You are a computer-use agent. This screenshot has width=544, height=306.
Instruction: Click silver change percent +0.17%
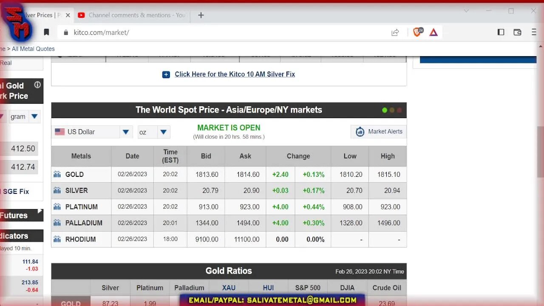(314, 191)
